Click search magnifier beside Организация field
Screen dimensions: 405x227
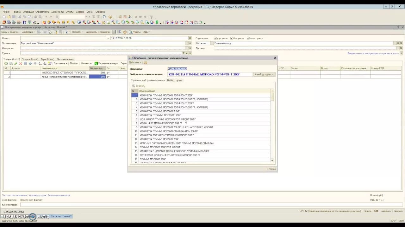point(190,43)
